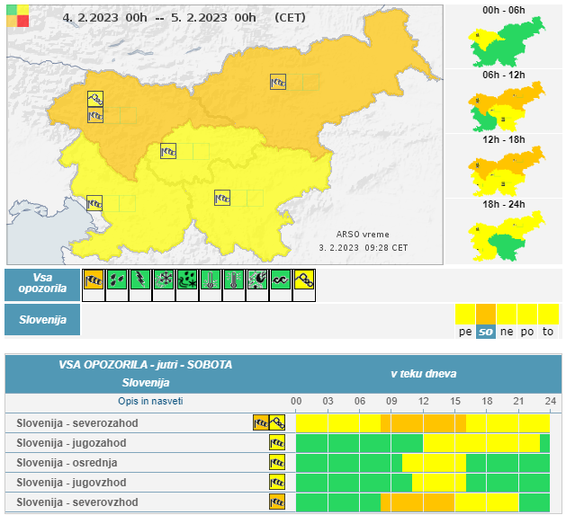Click the wind icon on the southeast map region
566x524 pixels.
point(222,198)
